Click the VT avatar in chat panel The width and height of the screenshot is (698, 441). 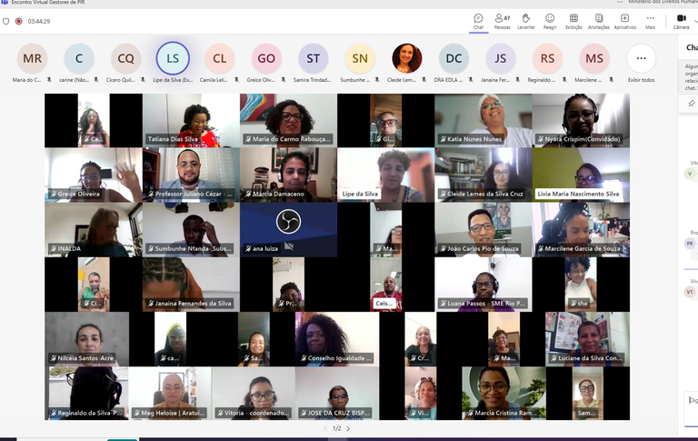(690, 292)
